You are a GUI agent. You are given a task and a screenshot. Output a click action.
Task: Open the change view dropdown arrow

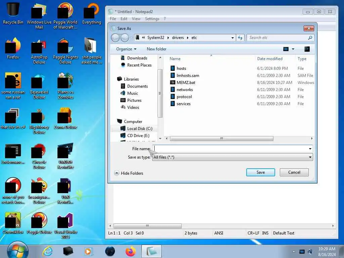pos(293,49)
